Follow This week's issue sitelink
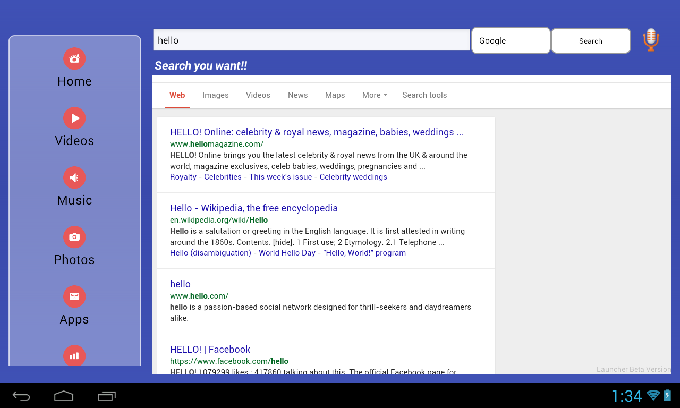 pyautogui.click(x=280, y=177)
